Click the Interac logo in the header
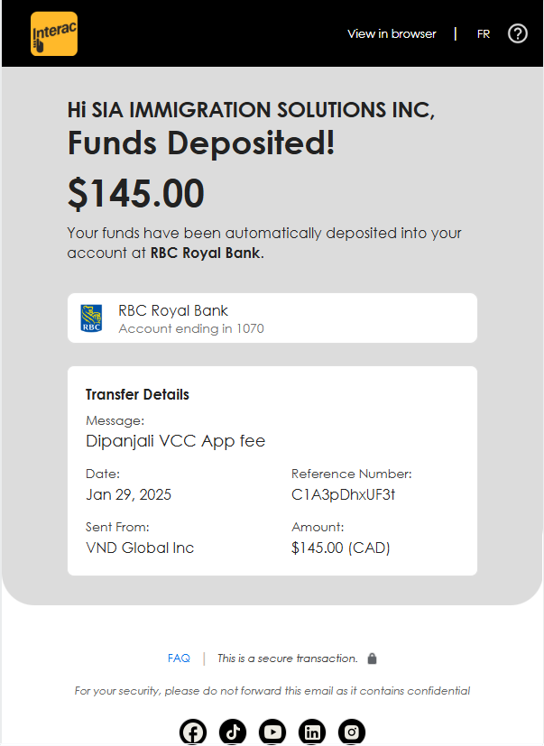Screen dimensions: 544x746 [x=54, y=33]
